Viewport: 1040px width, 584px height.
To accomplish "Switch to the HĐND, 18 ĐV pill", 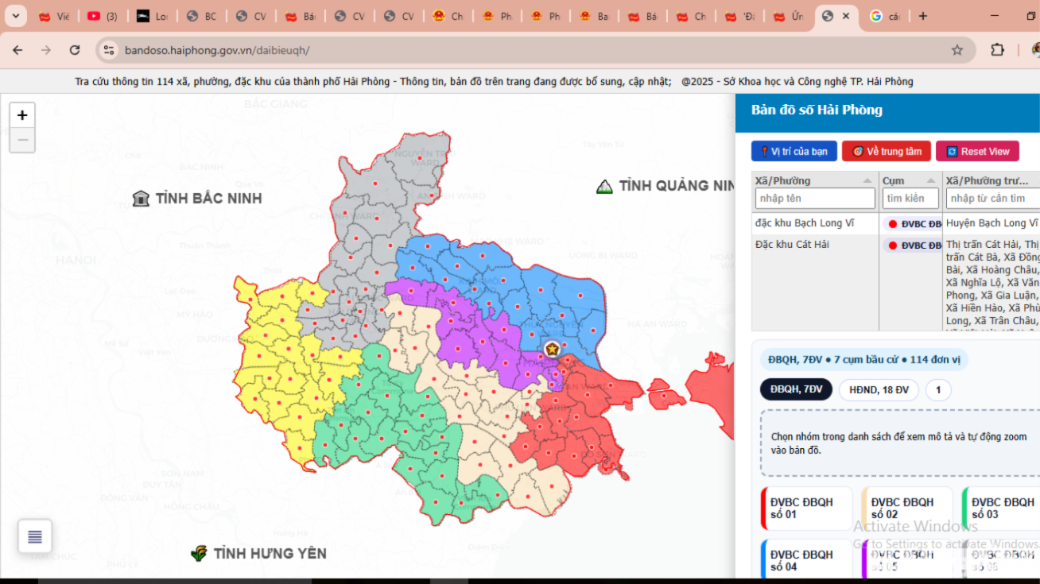I will click(879, 389).
